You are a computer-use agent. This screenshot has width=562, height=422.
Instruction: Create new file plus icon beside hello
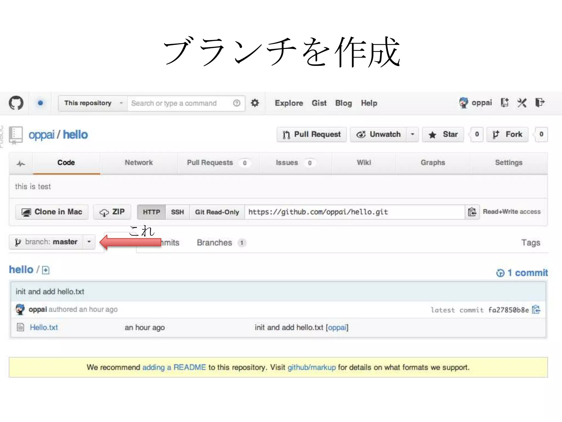[46, 270]
